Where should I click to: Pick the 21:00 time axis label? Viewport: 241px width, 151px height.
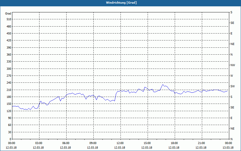tap(202, 143)
